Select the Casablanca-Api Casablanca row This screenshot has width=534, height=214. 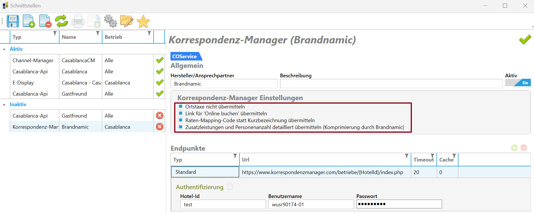(x=83, y=71)
